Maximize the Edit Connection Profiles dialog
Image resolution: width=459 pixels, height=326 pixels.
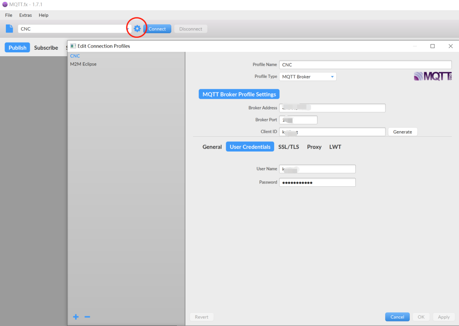click(x=432, y=46)
